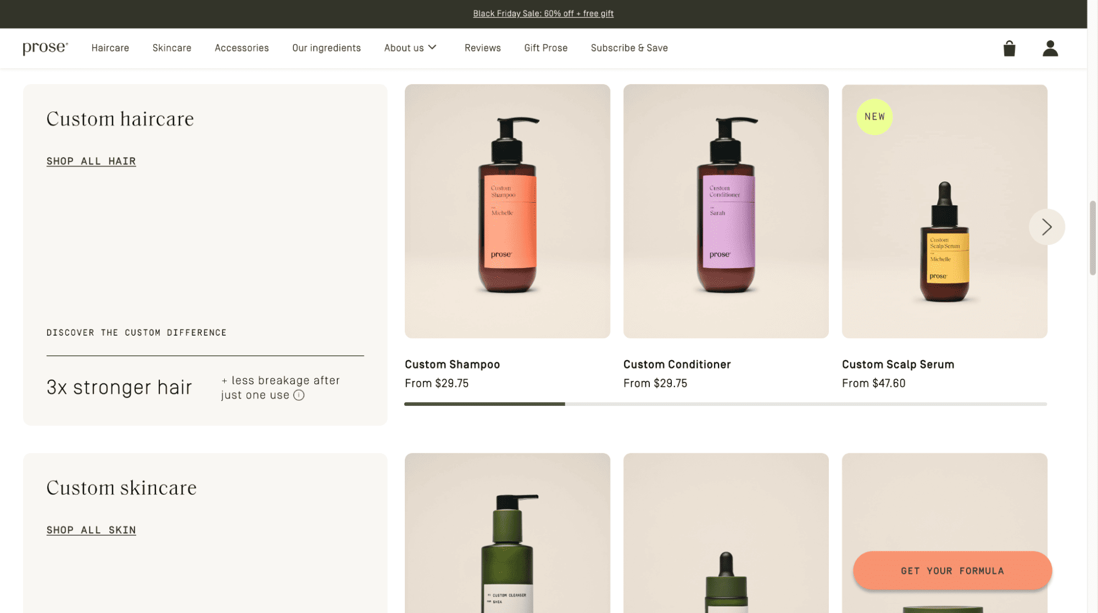Click the user account profile icon
The width and height of the screenshot is (1098, 613).
pos(1050,48)
